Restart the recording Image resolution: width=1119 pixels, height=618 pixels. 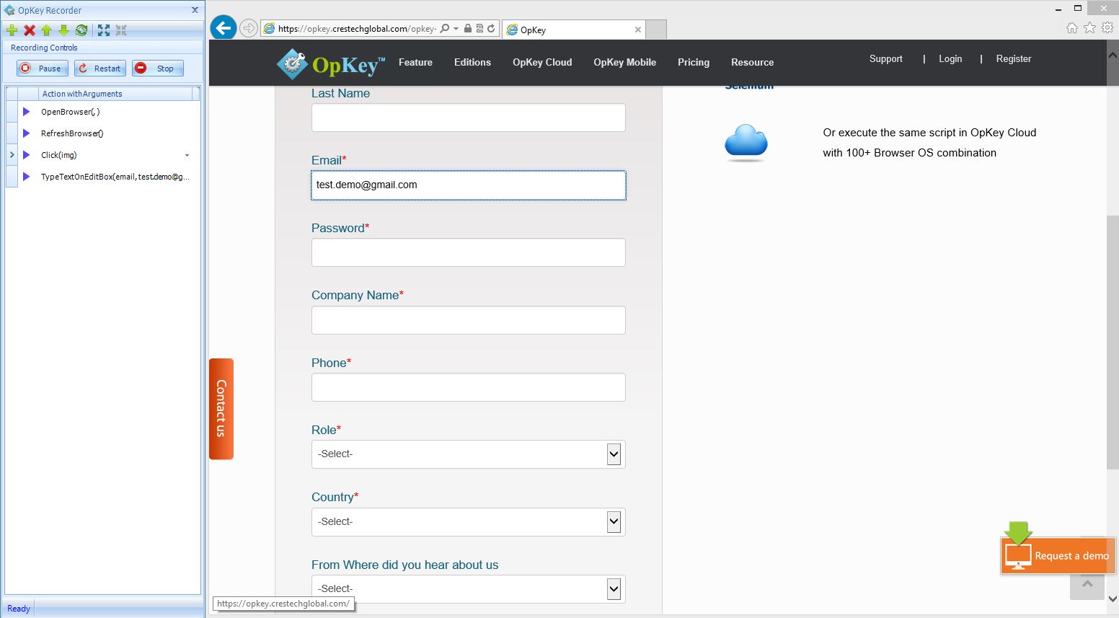pos(100,69)
